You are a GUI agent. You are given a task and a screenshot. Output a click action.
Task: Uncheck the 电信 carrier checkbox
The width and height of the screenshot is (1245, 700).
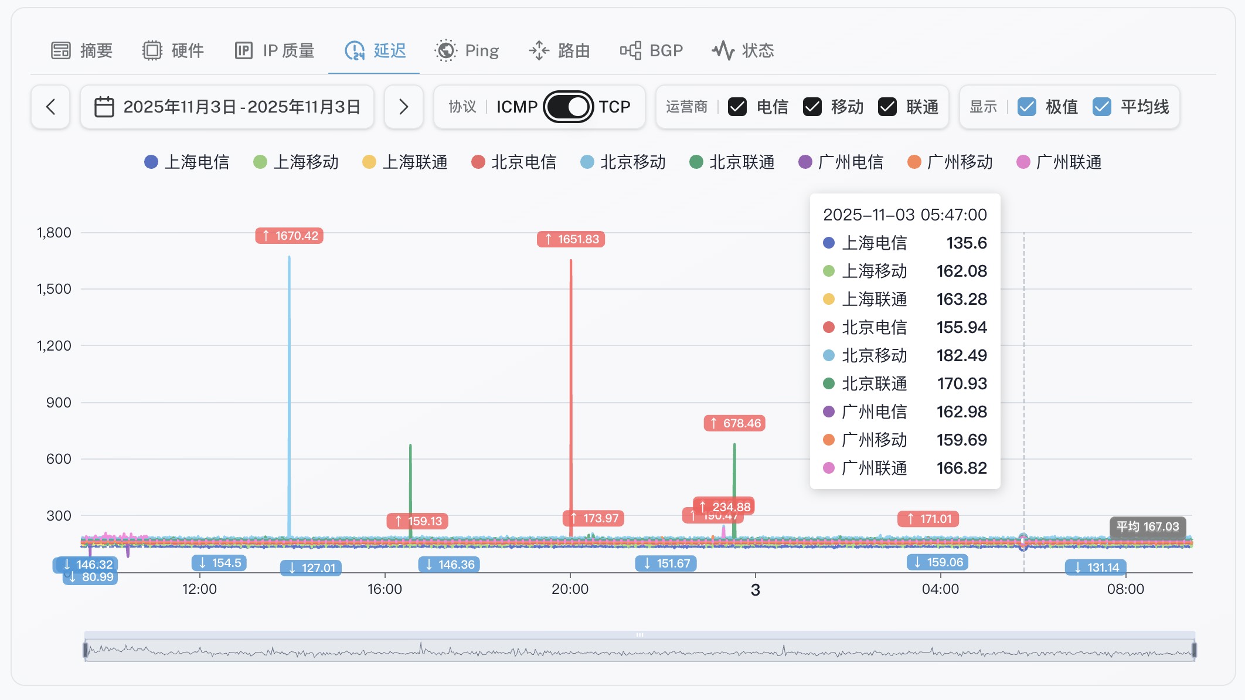(x=737, y=107)
